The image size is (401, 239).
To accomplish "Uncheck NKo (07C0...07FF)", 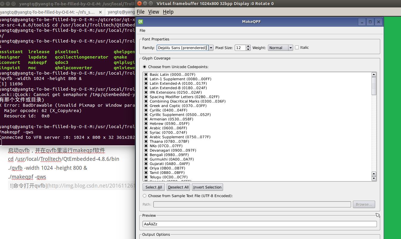I will click(146, 146).
